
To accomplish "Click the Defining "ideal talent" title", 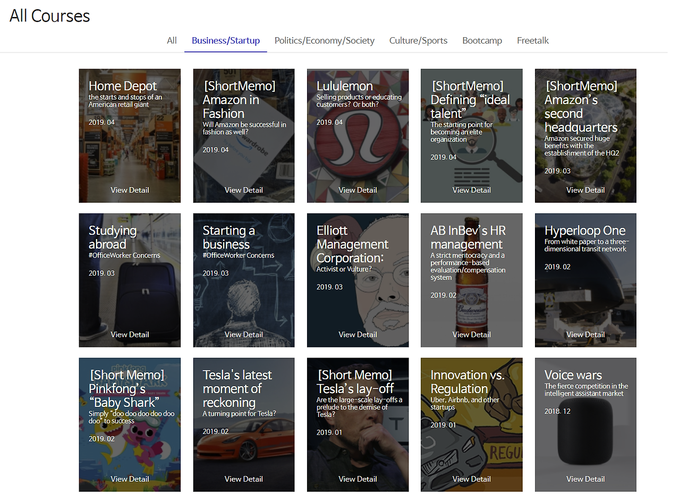I will pos(470,100).
